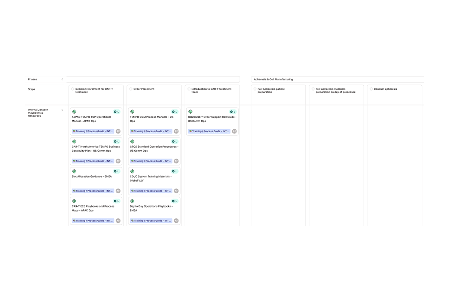This screenshot has width=449, height=299.
Task: Click green diamond icon on COI/C System Training card
Action: click(132, 171)
